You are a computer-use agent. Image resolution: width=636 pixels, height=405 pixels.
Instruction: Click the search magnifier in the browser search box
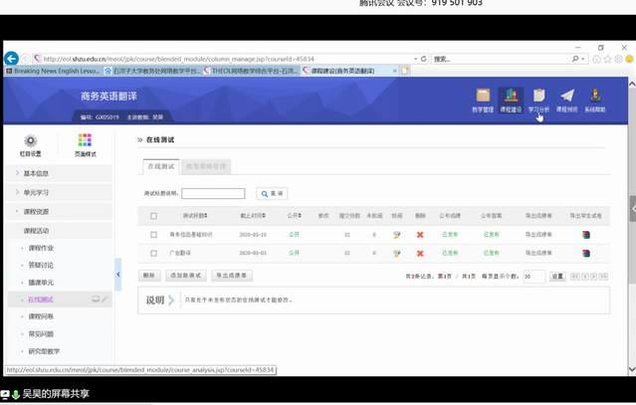575,59
